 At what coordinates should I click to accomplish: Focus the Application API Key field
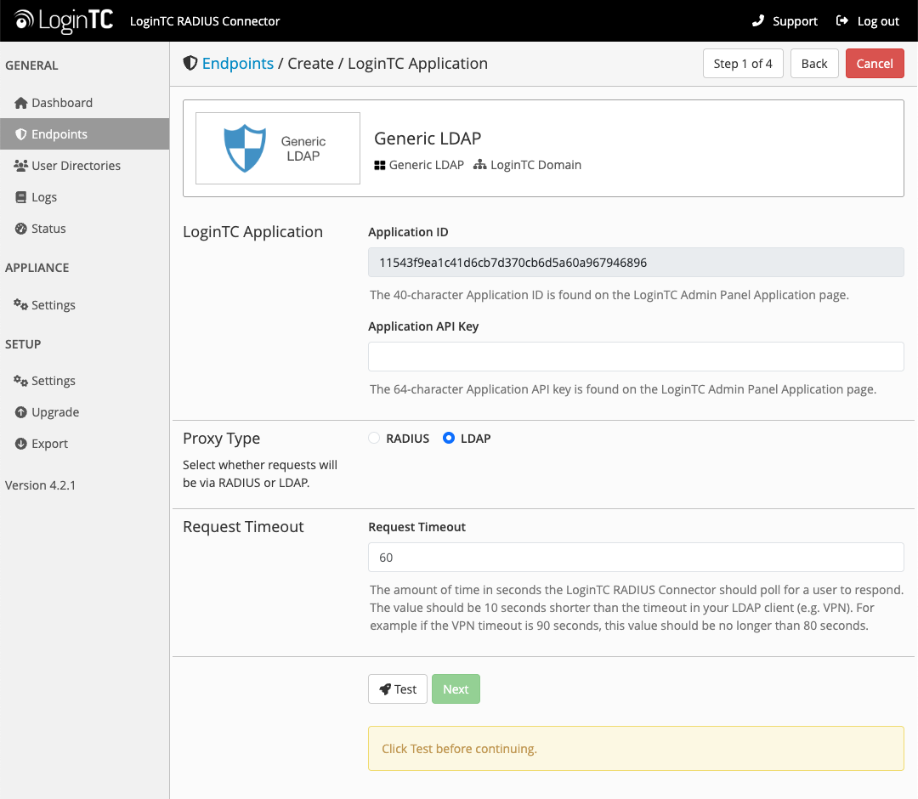point(635,357)
